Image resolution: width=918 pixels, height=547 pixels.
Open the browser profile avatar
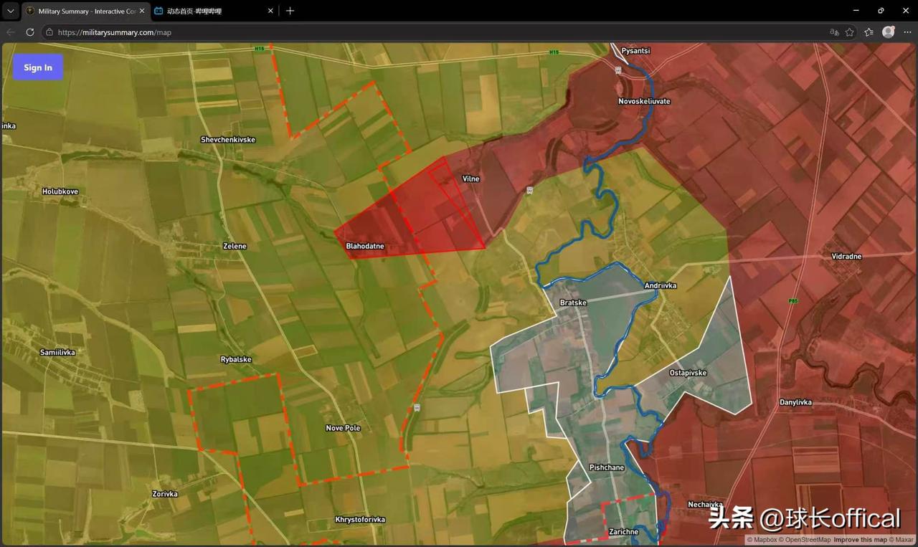(889, 32)
